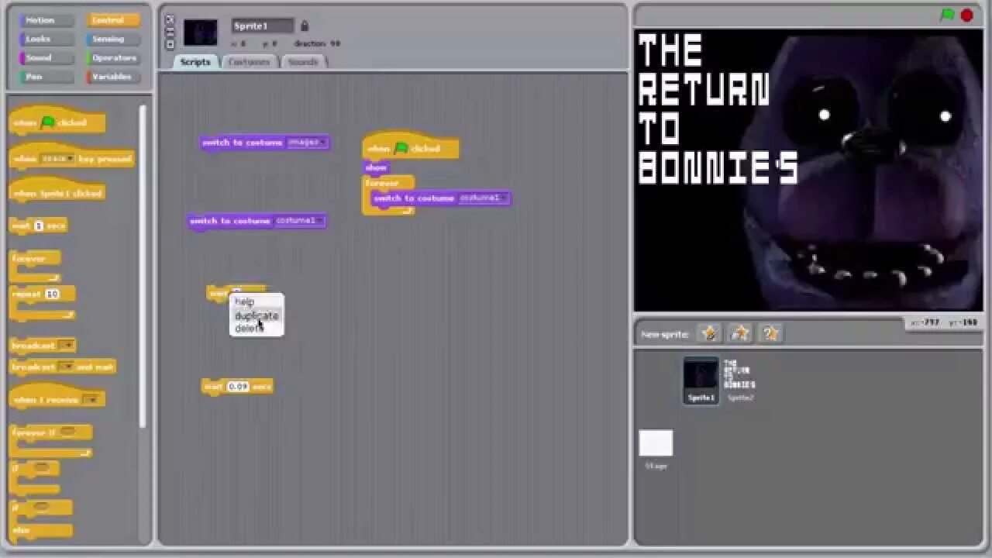The height and width of the screenshot is (558, 992).
Task: Open the Sounds tab
Action: [x=303, y=62]
